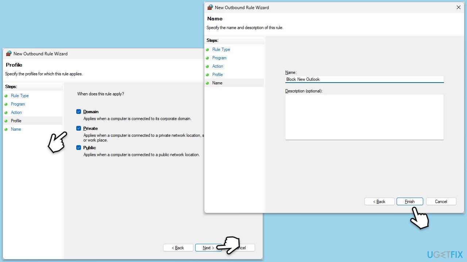Open Program step in Profile wizard
This screenshot has width=467, height=262.
(18, 104)
